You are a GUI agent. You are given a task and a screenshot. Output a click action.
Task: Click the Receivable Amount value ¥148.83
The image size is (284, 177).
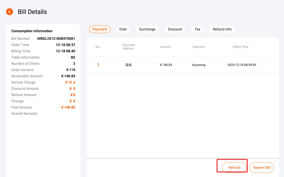[x=68, y=76]
